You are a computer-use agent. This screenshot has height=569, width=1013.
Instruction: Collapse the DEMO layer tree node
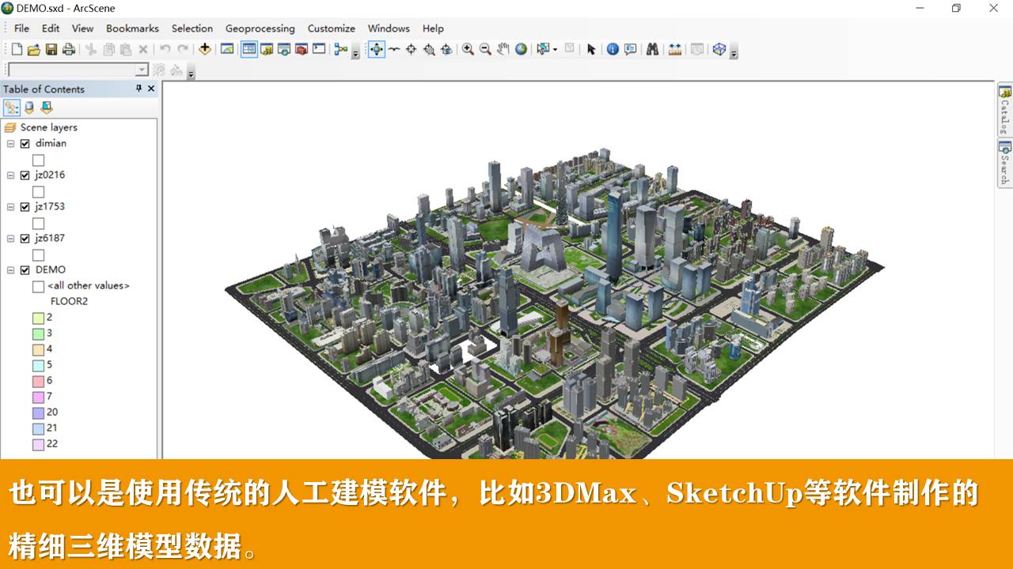pos(11,270)
